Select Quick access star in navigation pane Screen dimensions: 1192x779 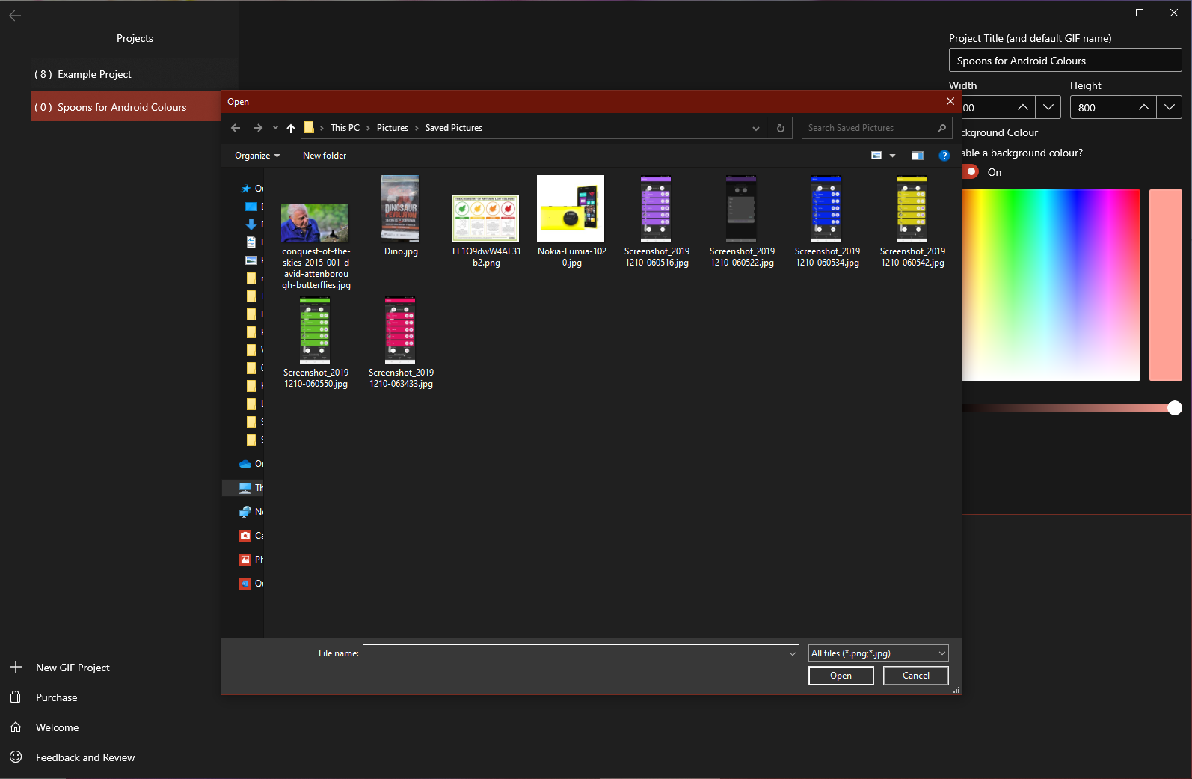pos(246,189)
